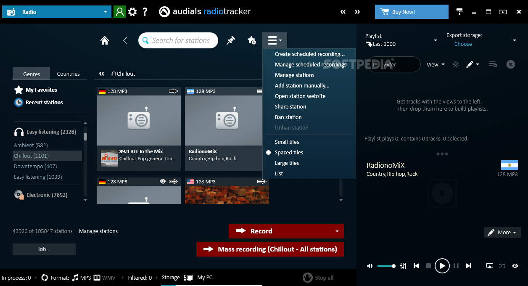This screenshot has width=528, height=286.
Task: Pin the current station view
Action: point(231,40)
